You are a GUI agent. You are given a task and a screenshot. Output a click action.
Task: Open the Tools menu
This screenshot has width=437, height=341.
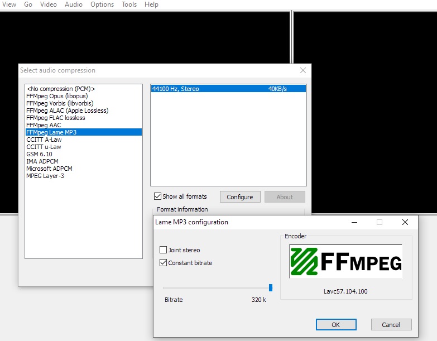(129, 4)
